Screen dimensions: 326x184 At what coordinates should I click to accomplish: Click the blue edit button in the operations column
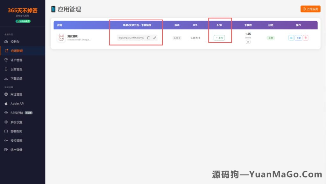pos(291,37)
